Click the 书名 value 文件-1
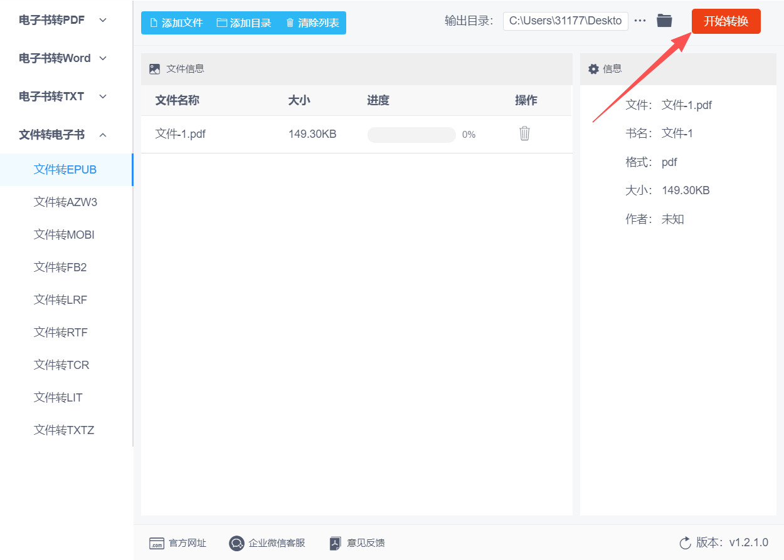 [677, 133]
